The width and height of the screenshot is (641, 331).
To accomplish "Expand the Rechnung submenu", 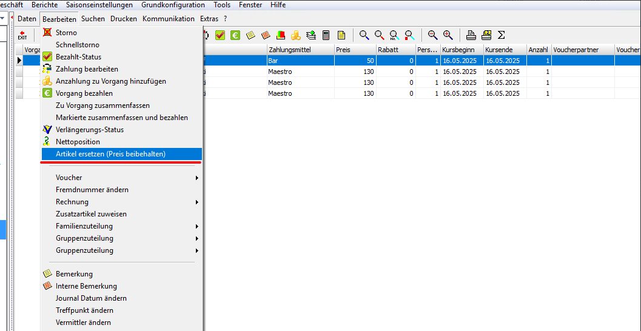I will coord(121,202).
